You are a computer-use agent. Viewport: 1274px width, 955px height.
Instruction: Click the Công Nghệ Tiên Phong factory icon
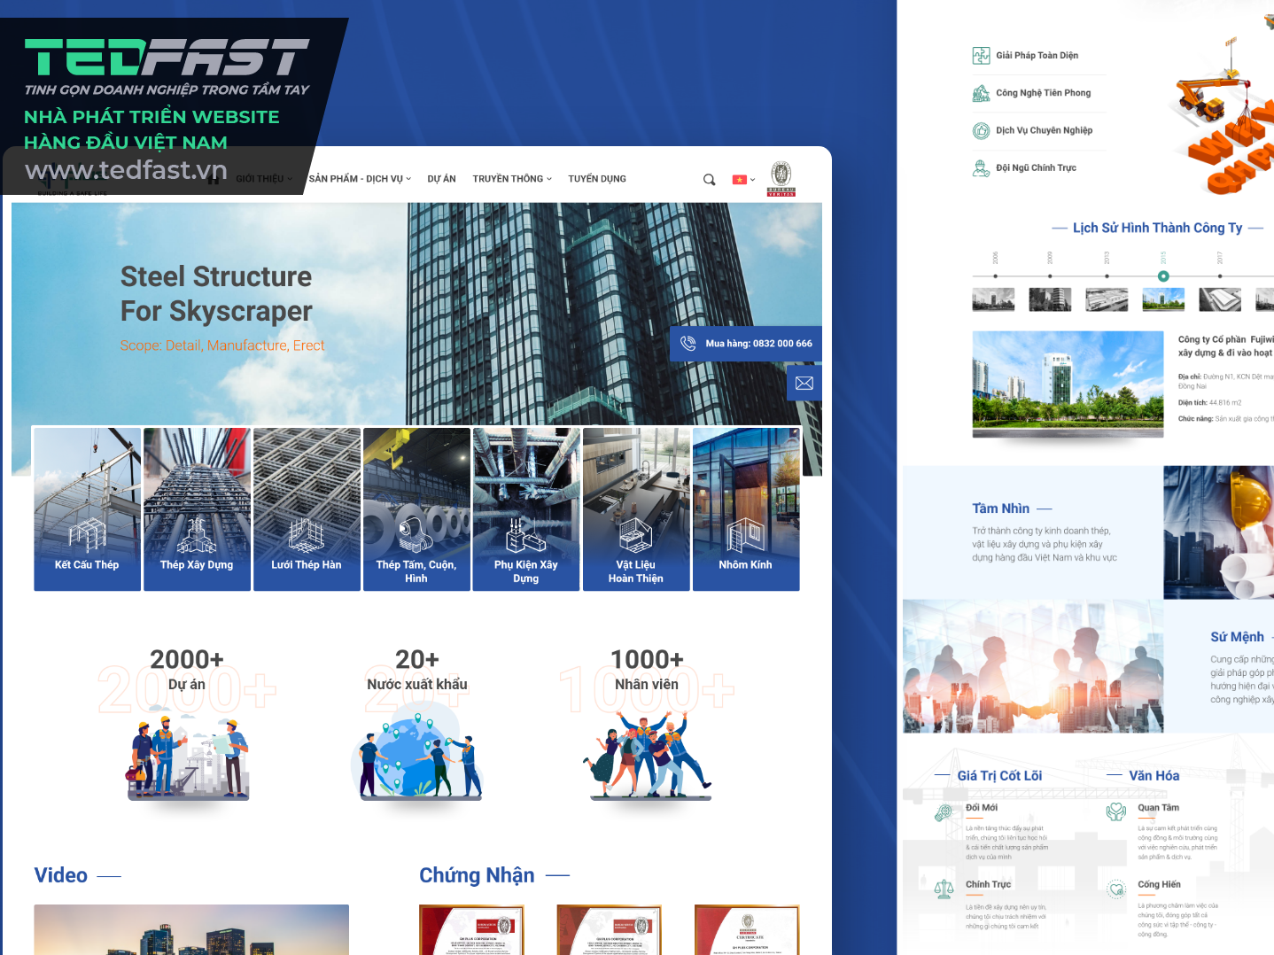(981, 93)
